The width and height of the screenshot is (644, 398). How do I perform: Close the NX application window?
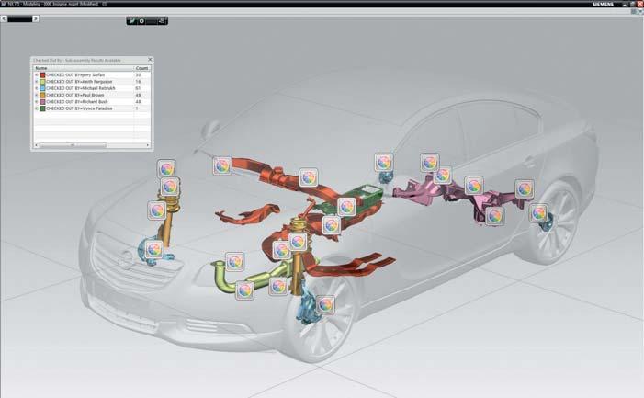pyautogui.click(x=640, y=4)
